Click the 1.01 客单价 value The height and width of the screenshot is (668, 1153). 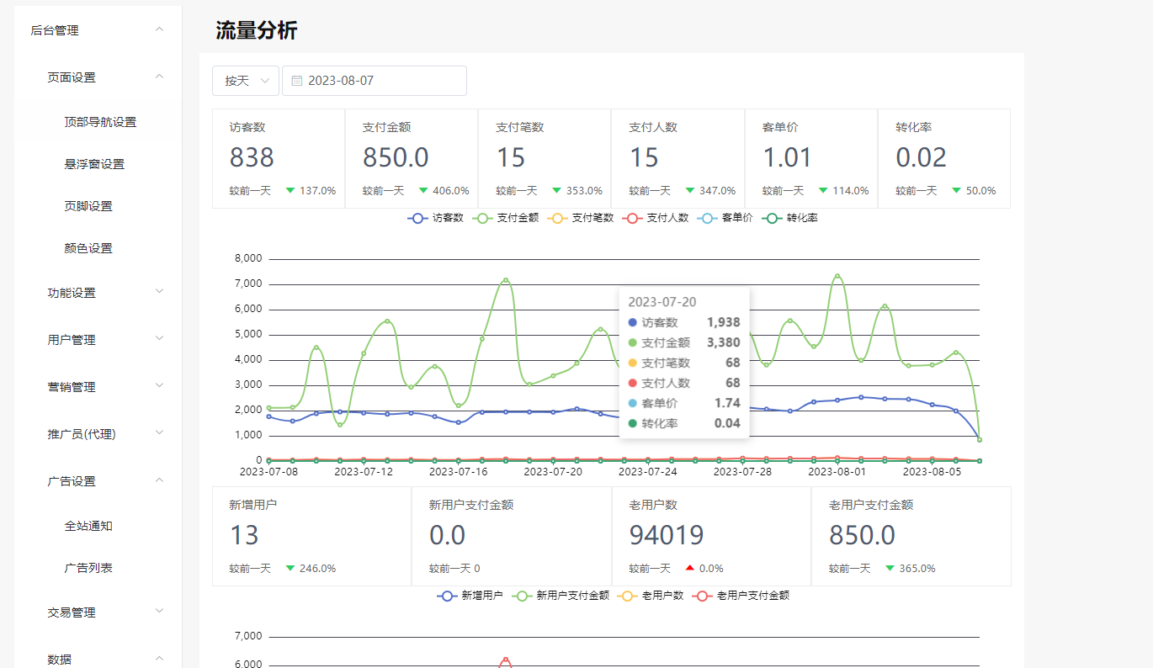[787, 157]
